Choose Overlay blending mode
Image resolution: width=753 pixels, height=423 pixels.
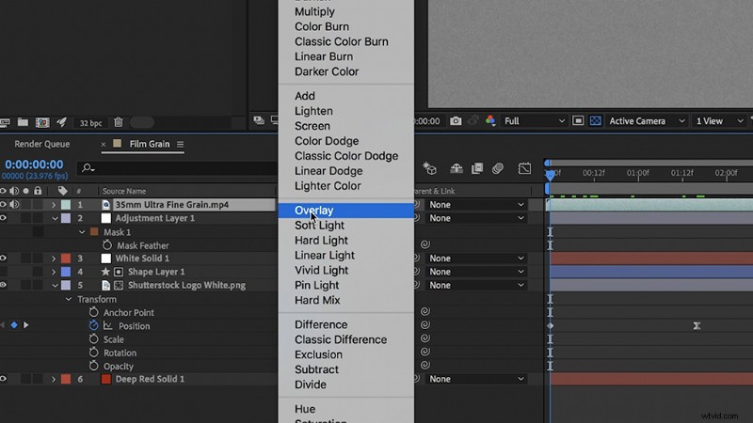click(345, 211)
